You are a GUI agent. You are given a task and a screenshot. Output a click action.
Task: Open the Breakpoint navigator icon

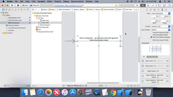(x=25, y=10)
